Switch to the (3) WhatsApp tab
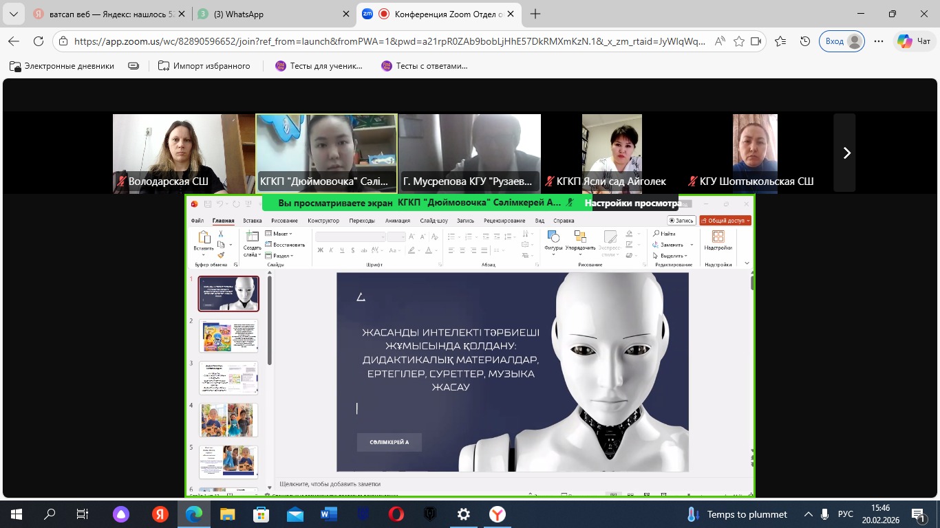The image size is (940, 528). [x=268, y=14]
